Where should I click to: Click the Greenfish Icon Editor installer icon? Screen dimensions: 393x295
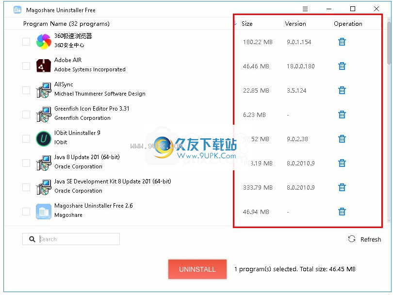tap(44, 115)
